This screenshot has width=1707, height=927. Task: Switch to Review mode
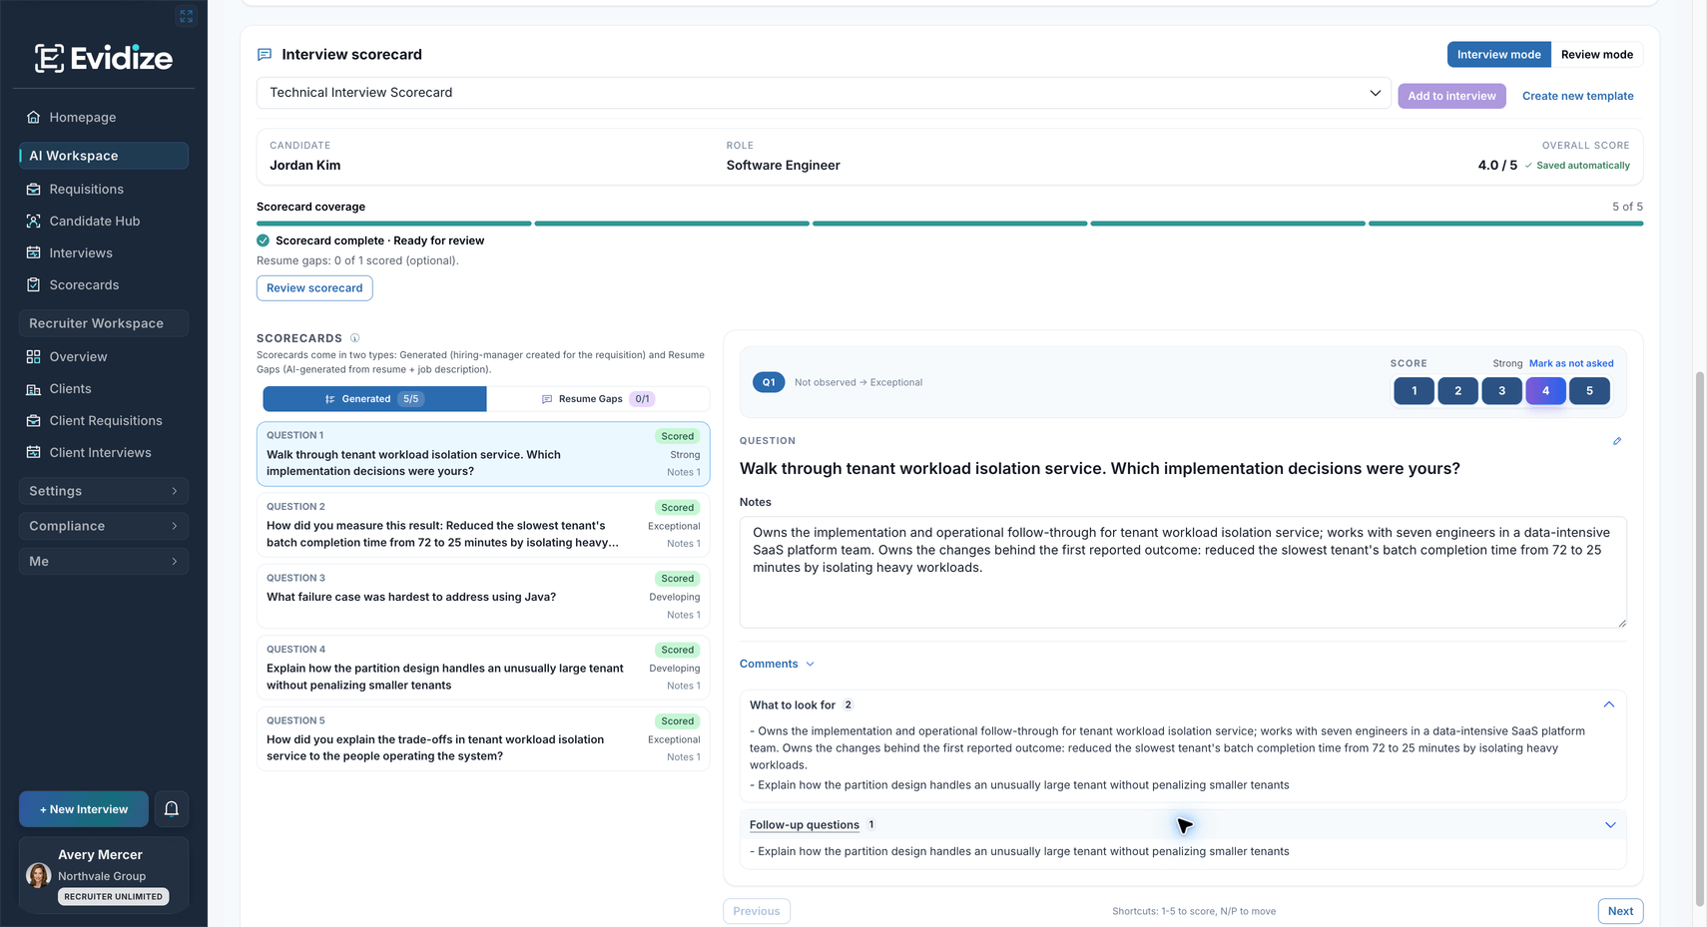pyautogui.click(x=1597, y=55)
